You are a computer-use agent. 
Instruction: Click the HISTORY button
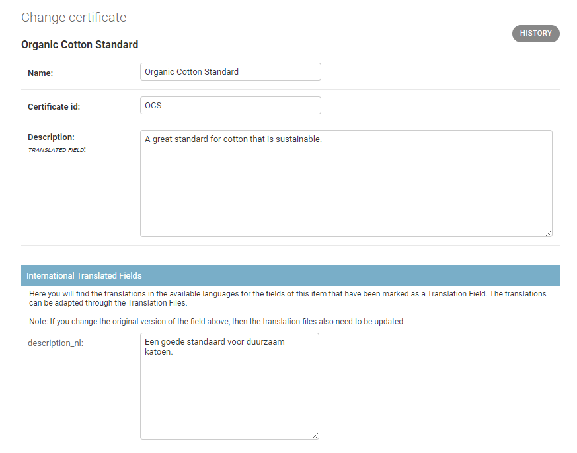coord(535,34)
